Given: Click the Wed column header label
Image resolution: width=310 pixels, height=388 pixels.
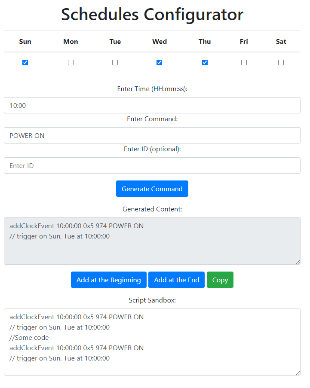Looking at the screenshot, I should tap(159, 42).
